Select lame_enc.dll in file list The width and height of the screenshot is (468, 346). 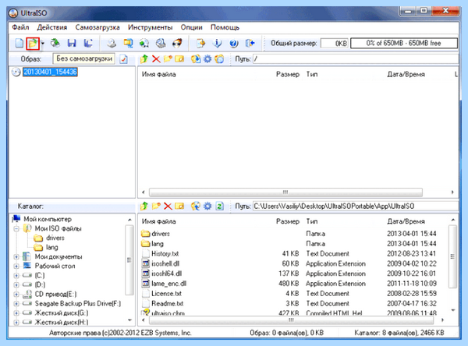[169, 284]
